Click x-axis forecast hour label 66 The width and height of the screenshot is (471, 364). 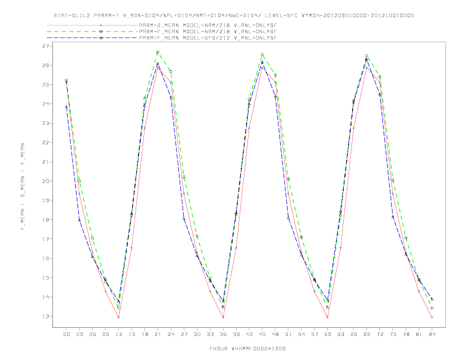click(354, 334)
